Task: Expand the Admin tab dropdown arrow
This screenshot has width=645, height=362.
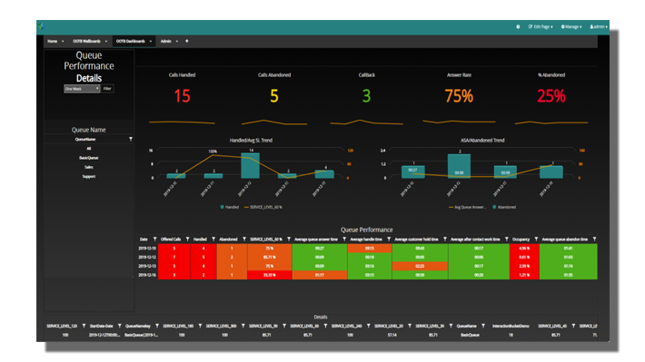Action: click(x=177, y=41)
